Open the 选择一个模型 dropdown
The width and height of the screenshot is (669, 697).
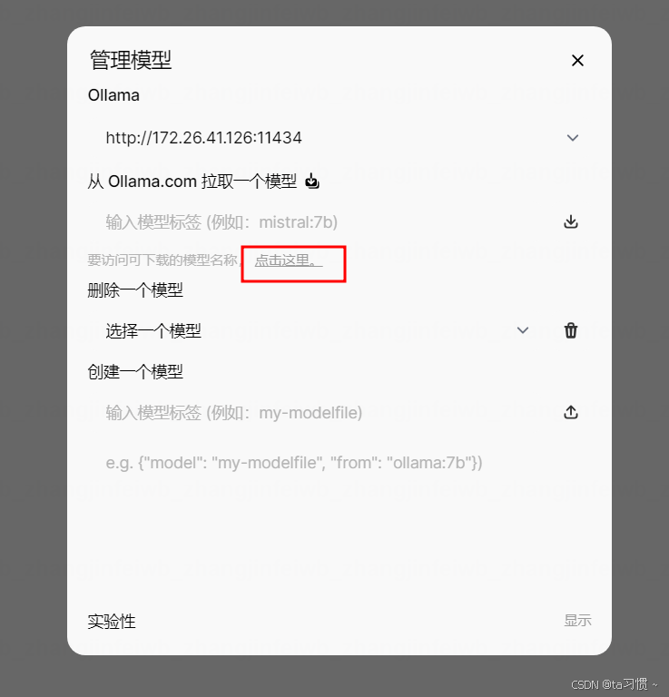tap(318, 330)
